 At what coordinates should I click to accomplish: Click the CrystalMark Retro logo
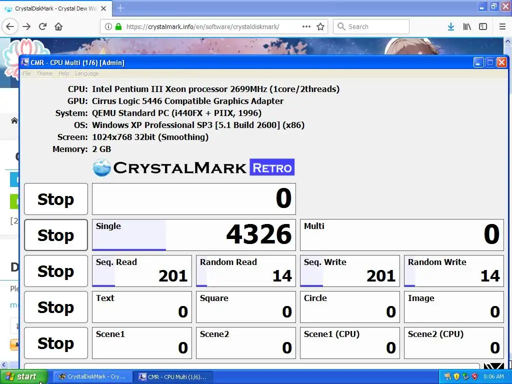pos(193,167)
